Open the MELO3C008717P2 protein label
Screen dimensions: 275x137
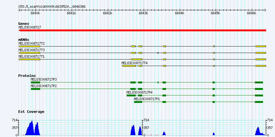[44, 86]
